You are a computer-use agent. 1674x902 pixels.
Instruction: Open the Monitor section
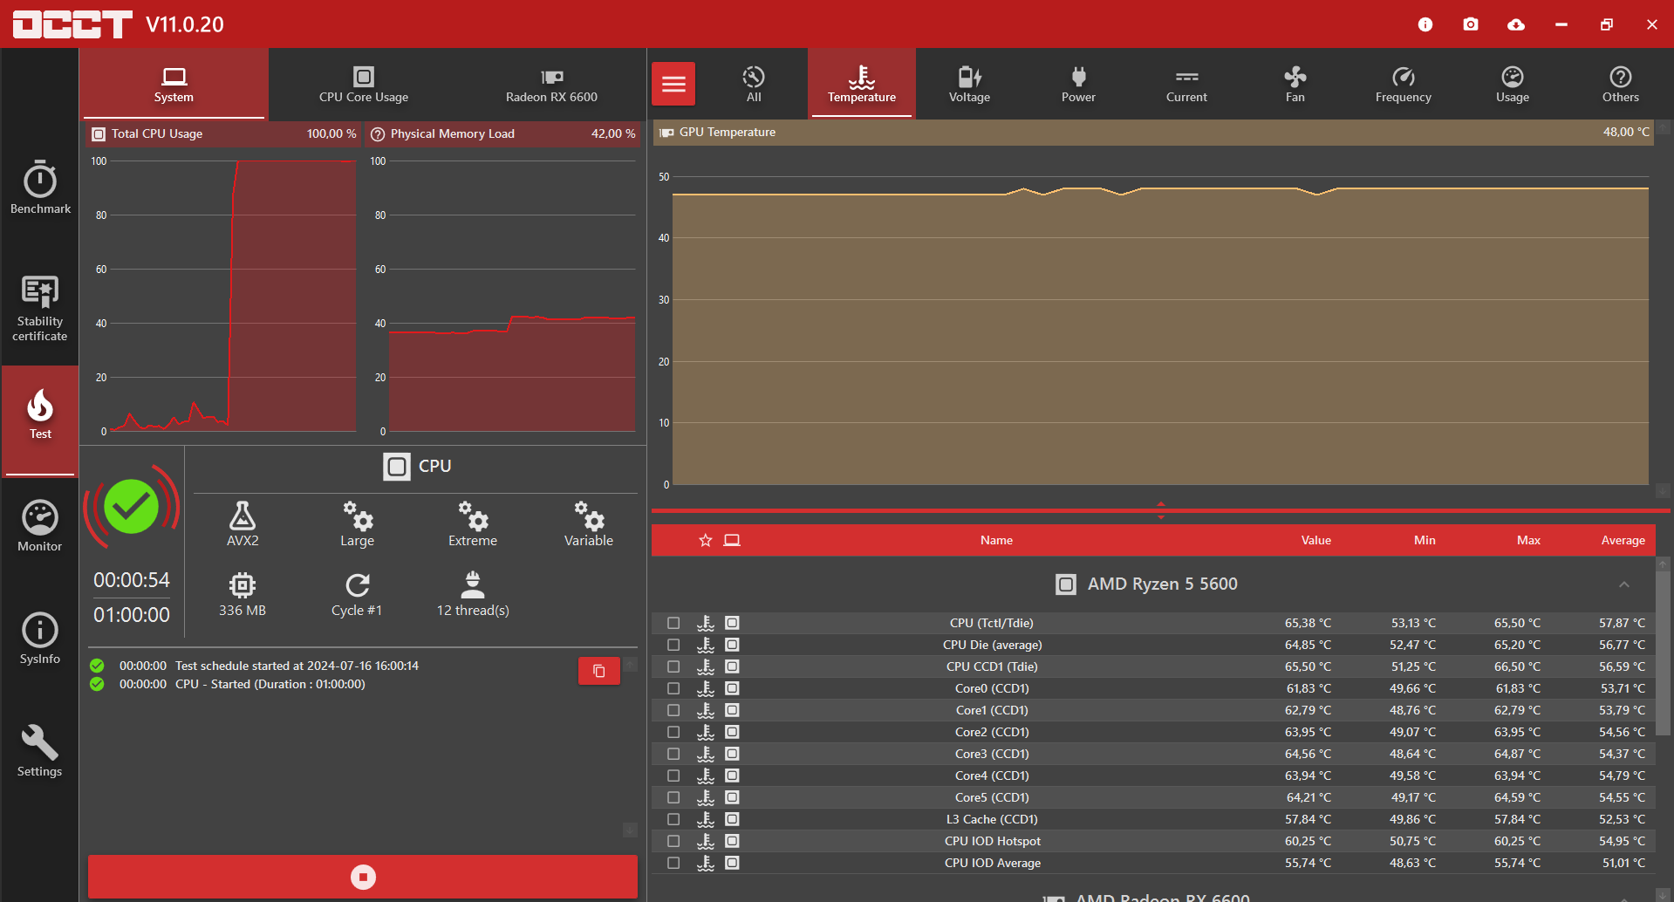40,526
